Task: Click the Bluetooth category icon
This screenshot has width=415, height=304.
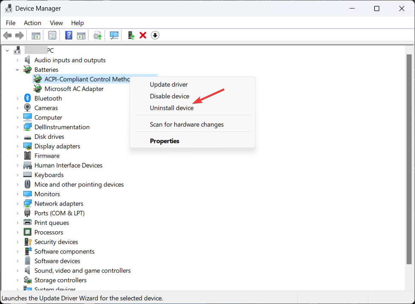Action: click(28, 98)
